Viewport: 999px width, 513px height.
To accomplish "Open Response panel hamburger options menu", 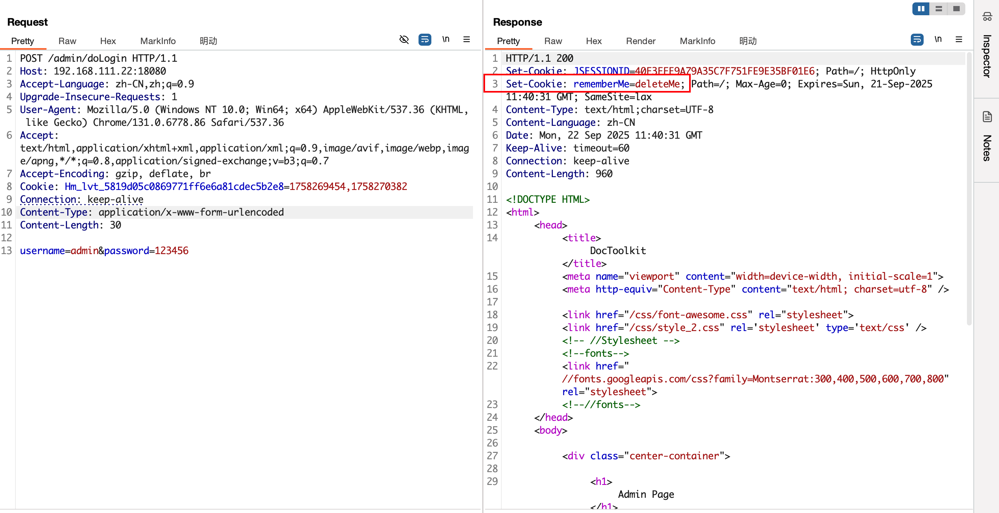I will (959, 39).
